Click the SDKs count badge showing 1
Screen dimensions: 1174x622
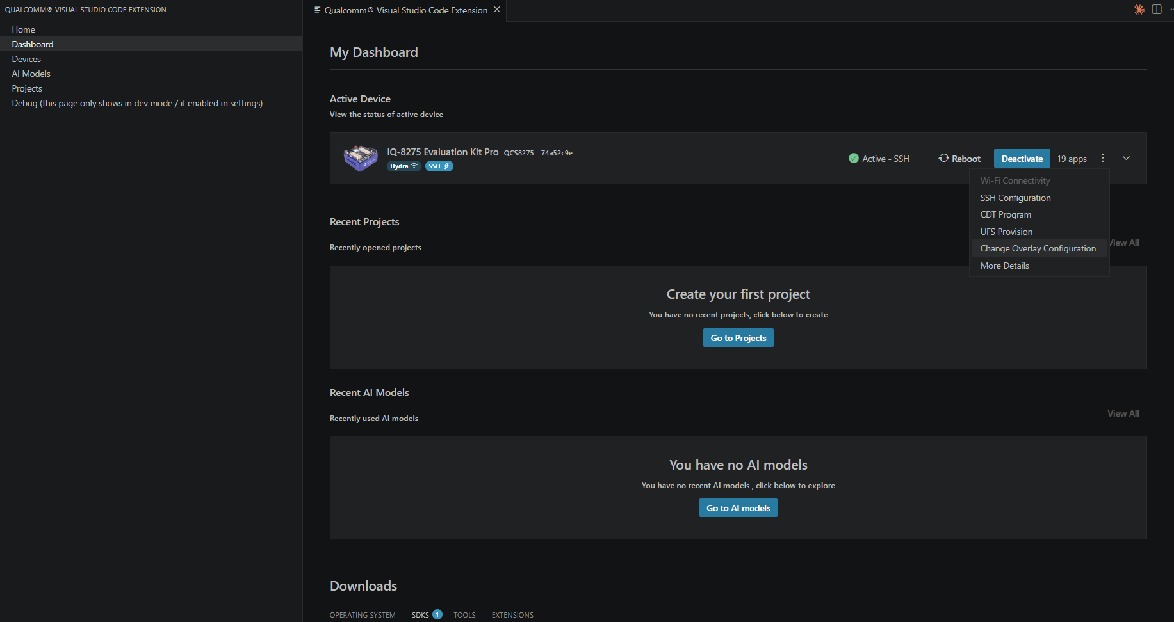tap(437, 614)
